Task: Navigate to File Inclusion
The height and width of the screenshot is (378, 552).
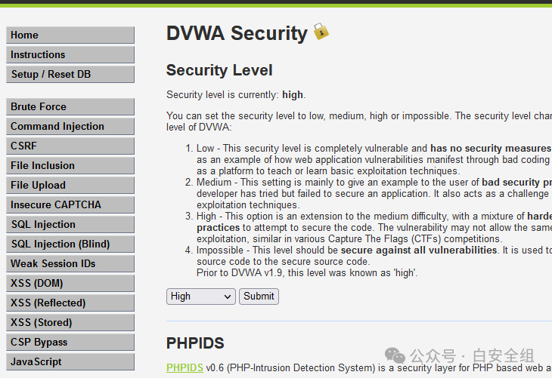Action: point(70,165)
